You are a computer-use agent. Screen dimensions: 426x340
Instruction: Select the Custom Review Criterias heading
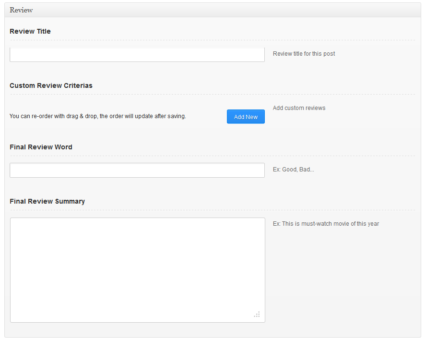[x=51, y=85]
